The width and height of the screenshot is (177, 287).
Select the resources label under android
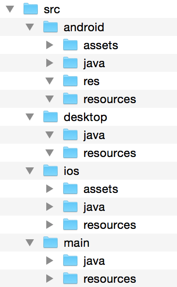tap(110, 99)
